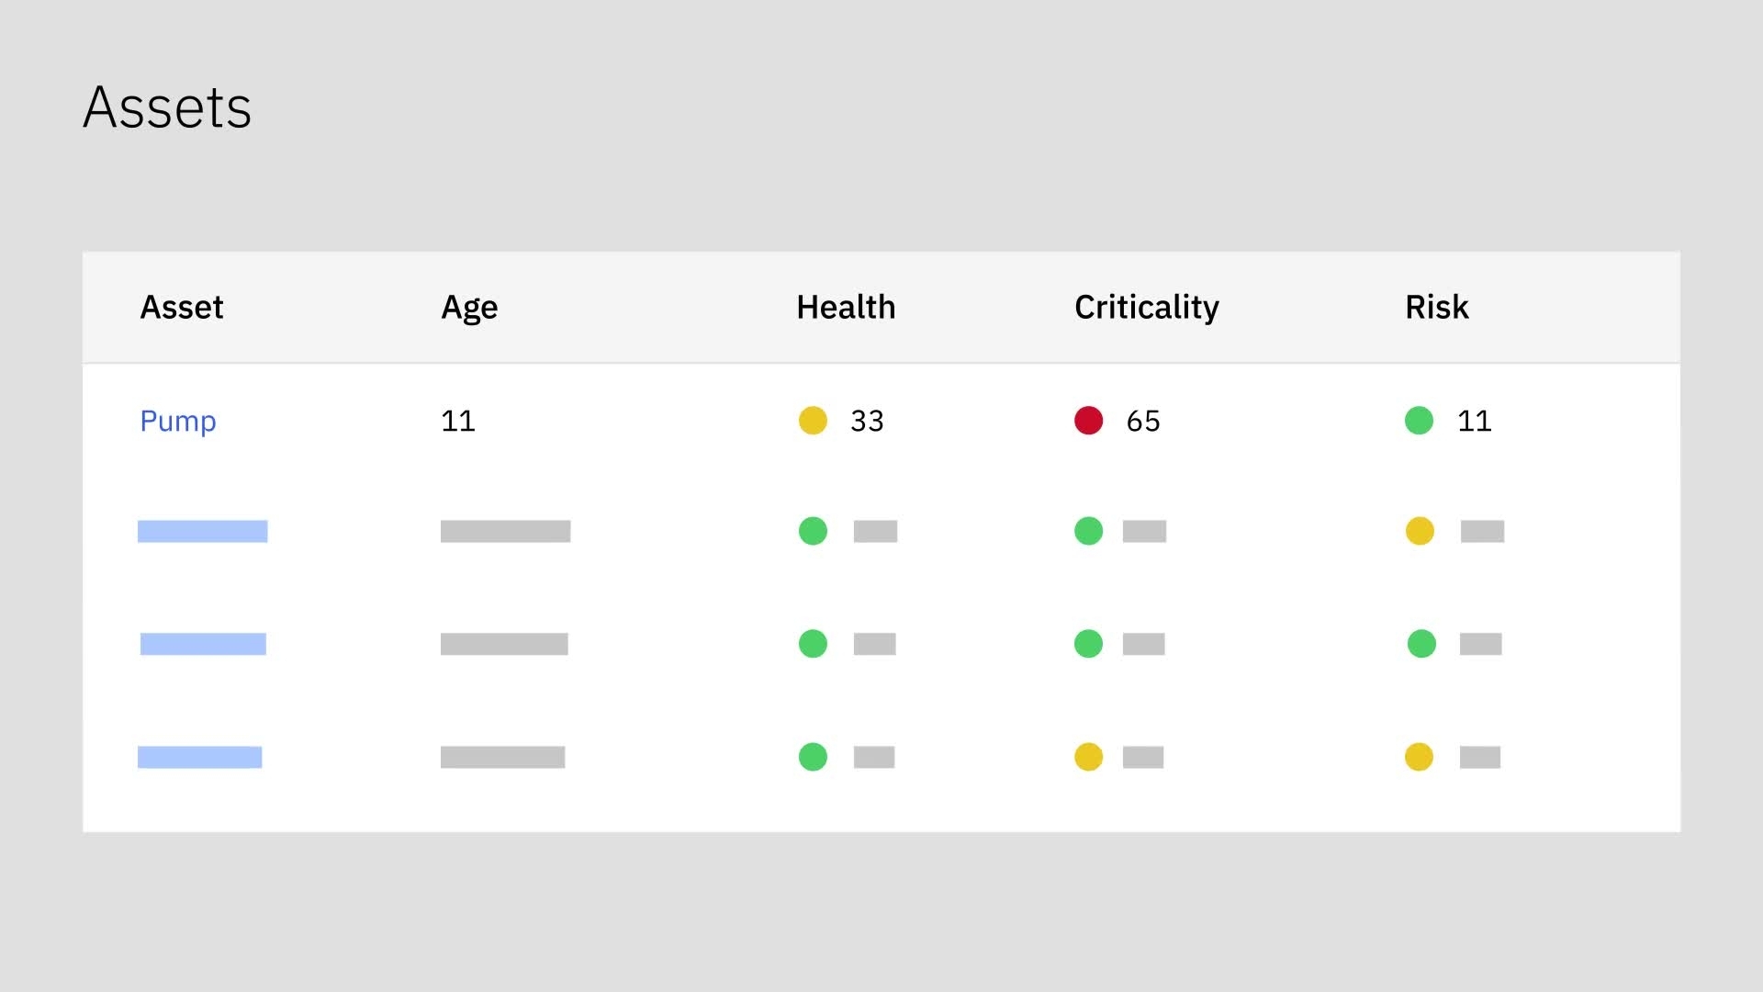Sort by the Age column header
The width and height of the screenshot is (1763, 992).
469,307
